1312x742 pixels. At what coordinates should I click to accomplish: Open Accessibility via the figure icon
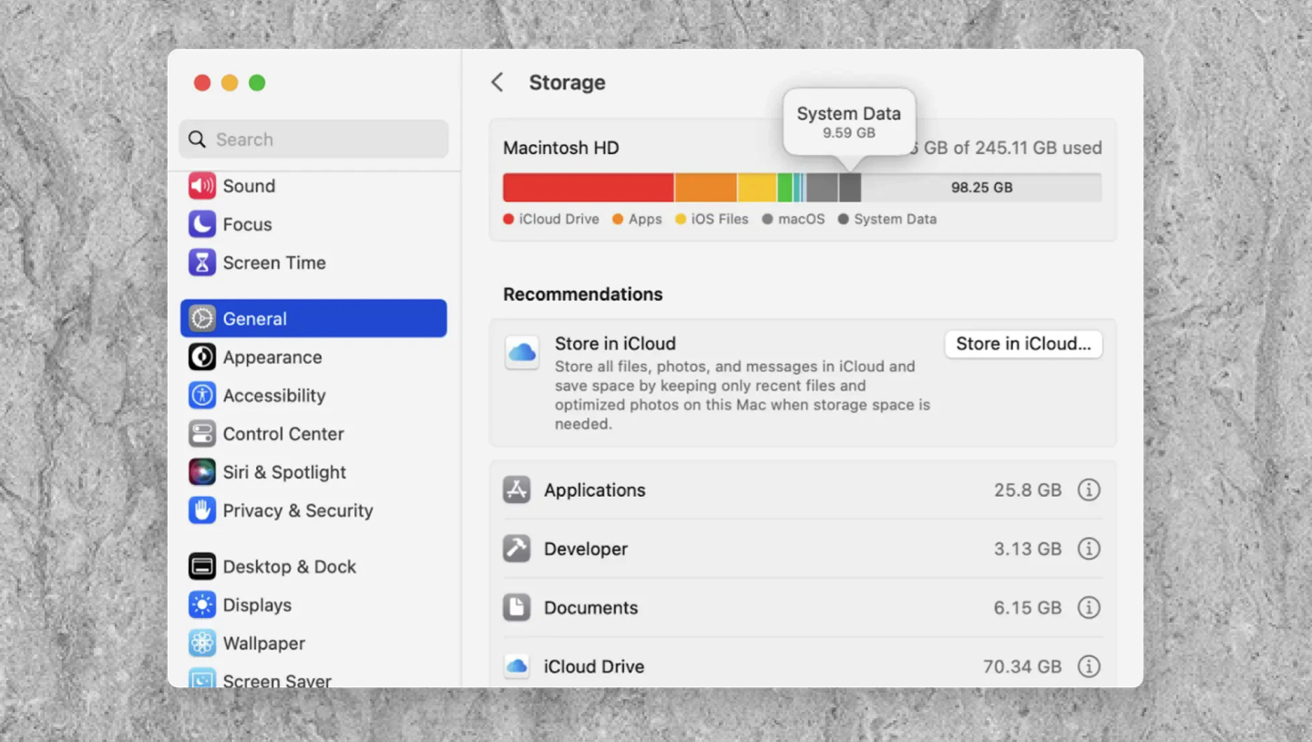pyautogui.click(x=200, y=396)
